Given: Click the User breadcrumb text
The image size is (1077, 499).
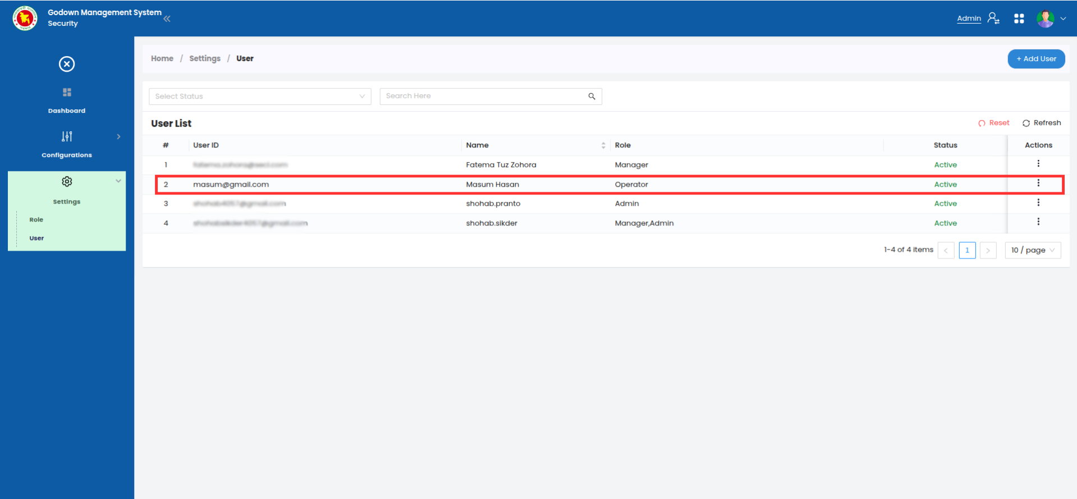Looking at the screenshot, I should pyautogui.click(x=245, y=58).
